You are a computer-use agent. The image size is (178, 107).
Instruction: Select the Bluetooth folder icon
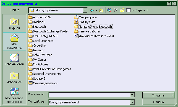(30, 27)
